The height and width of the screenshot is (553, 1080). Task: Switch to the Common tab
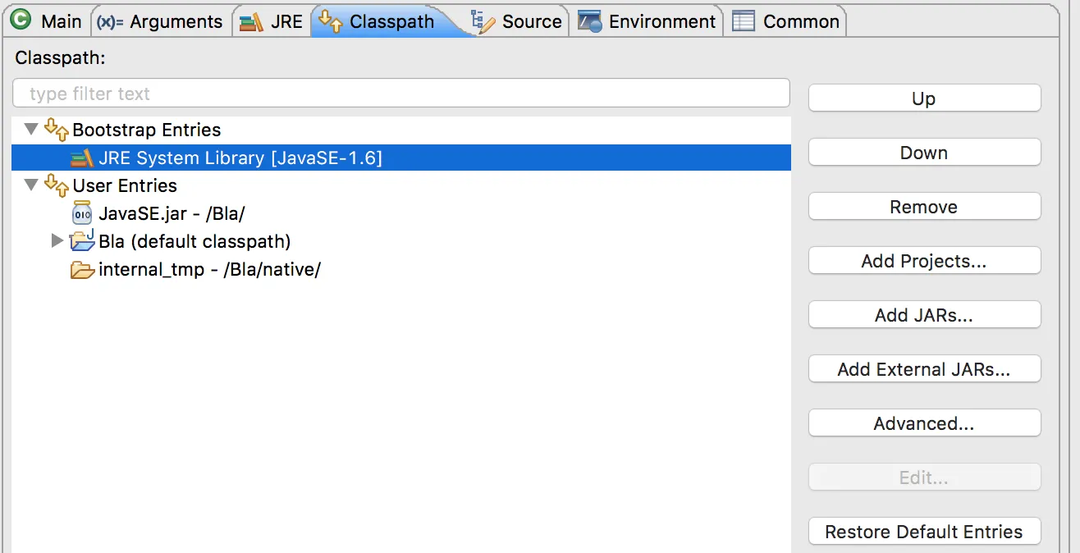coord(786,21)
